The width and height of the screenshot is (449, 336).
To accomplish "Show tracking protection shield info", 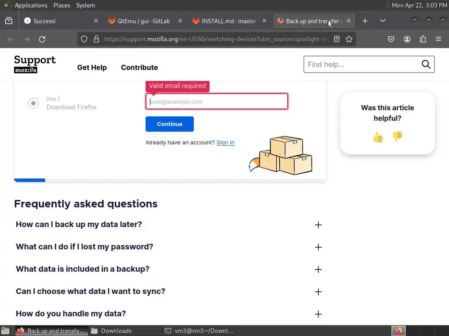I will tap(84, 39).
